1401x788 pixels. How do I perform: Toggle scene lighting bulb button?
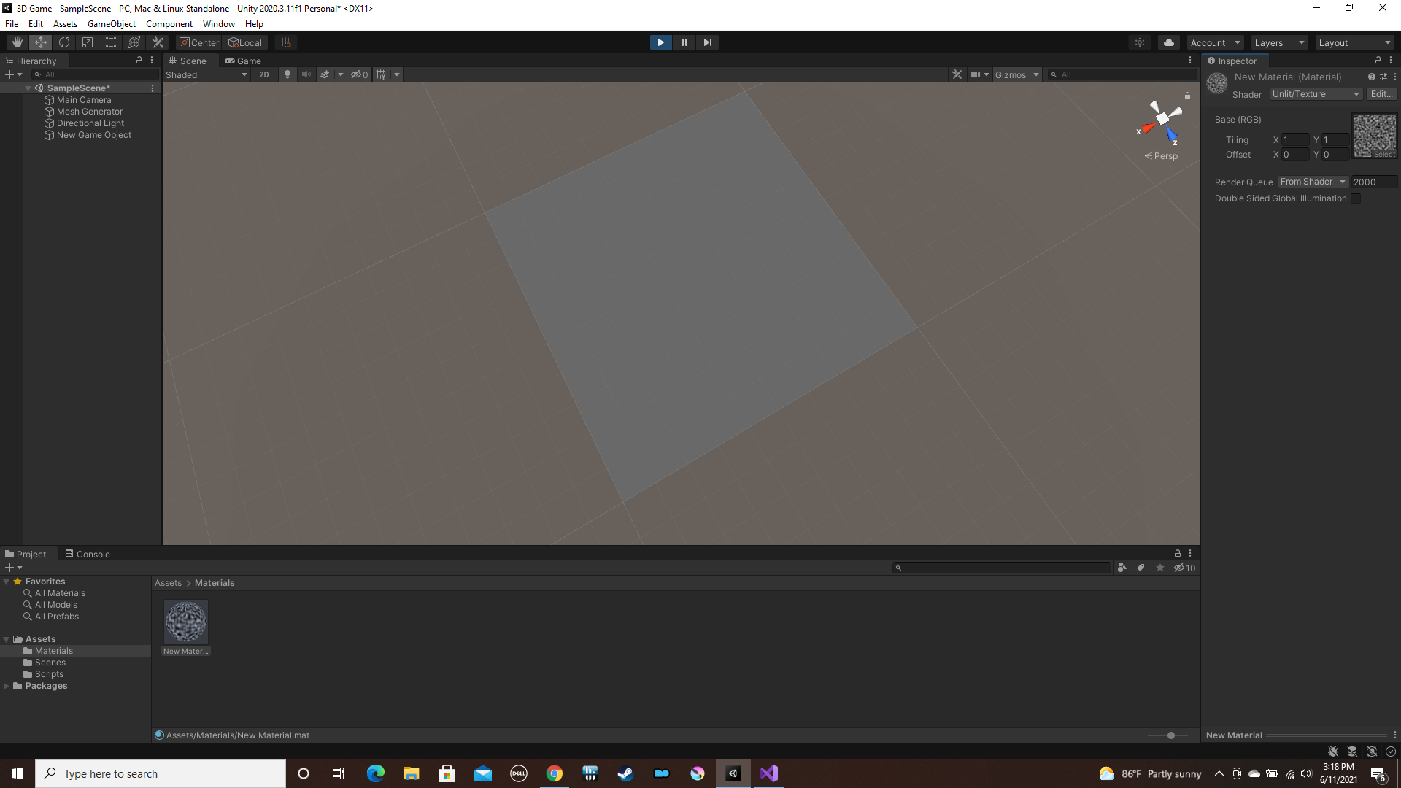(x=287, y=74)
